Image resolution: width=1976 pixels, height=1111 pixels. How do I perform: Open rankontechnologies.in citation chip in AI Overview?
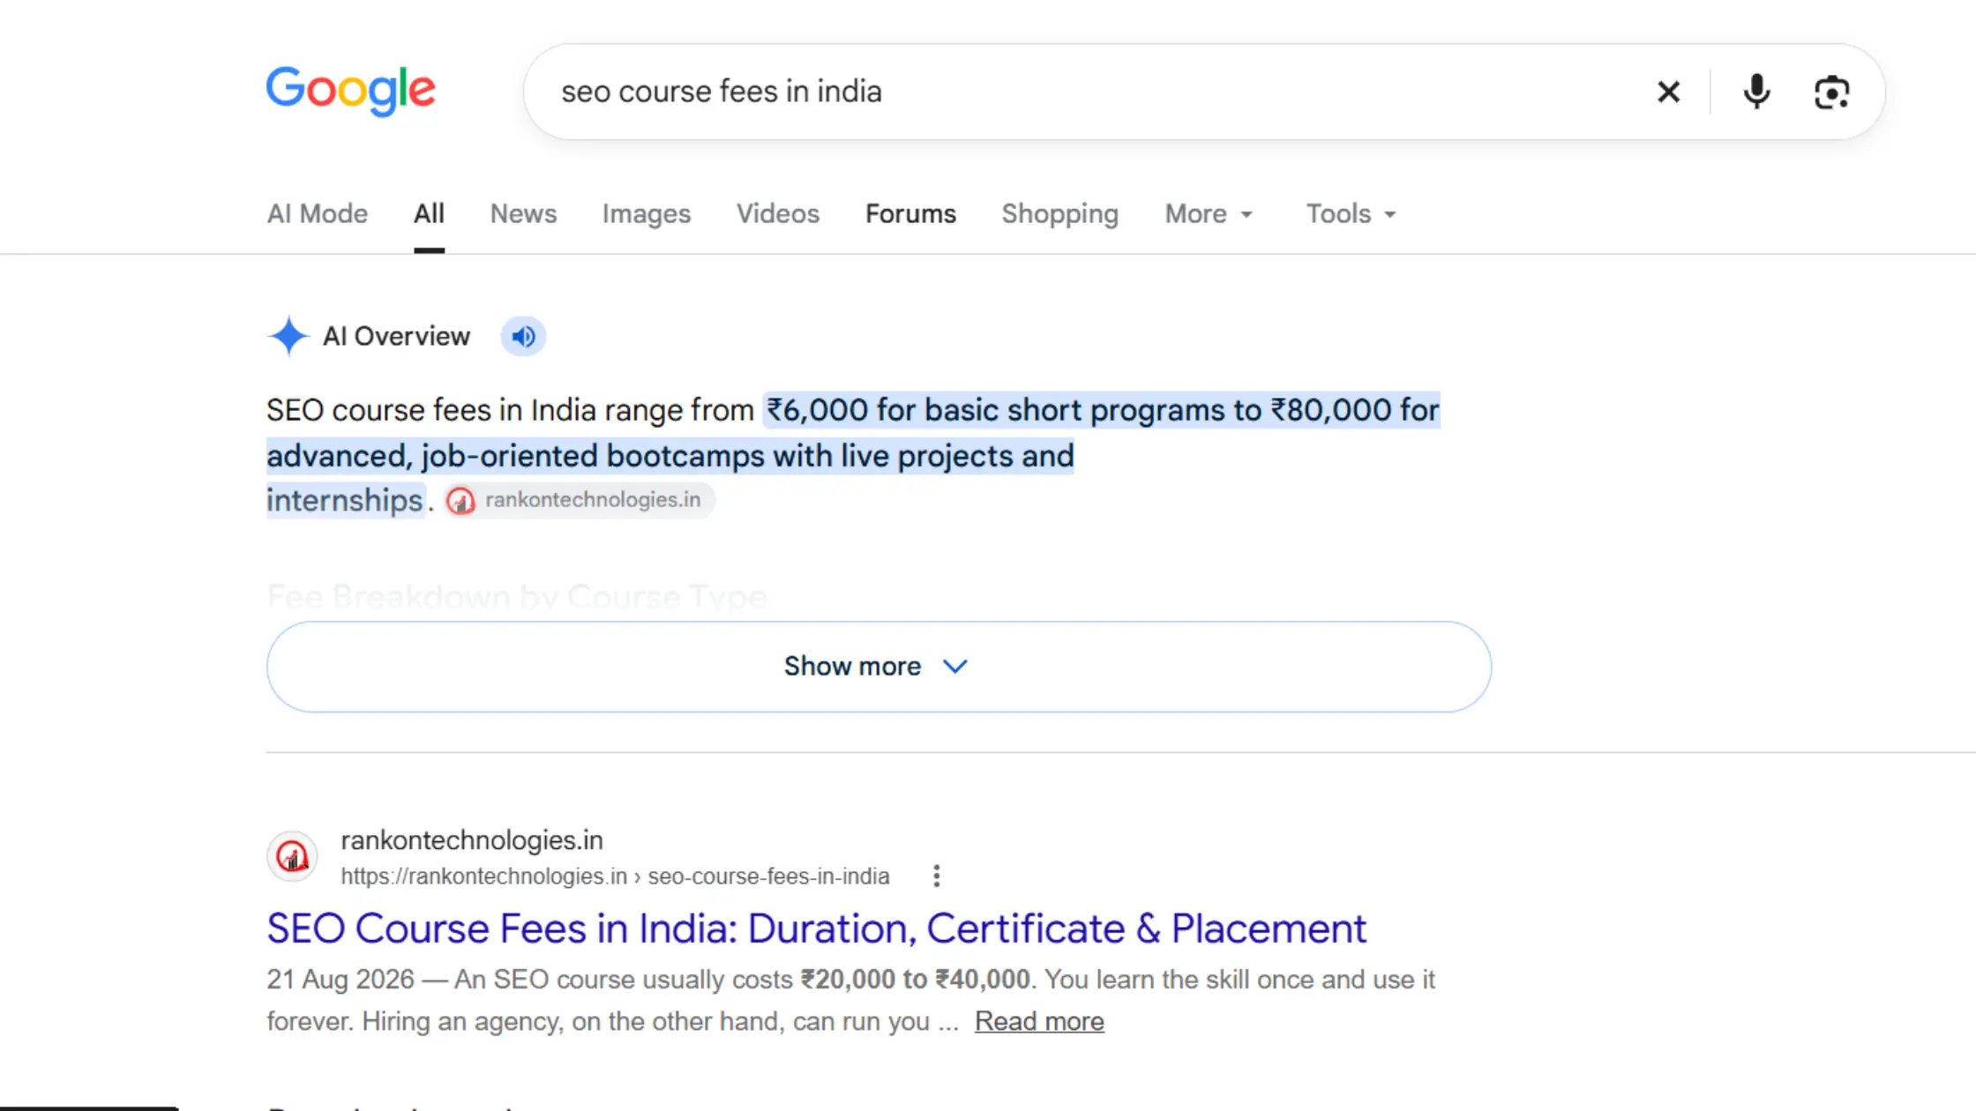tap(579, 500)
